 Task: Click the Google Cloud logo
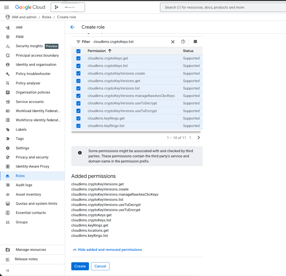tap(30, 7)
